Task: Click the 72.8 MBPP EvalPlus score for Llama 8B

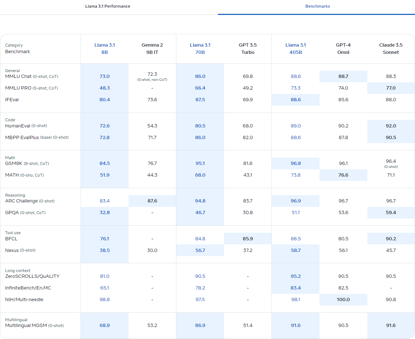Action: click(x=105, y=138)
